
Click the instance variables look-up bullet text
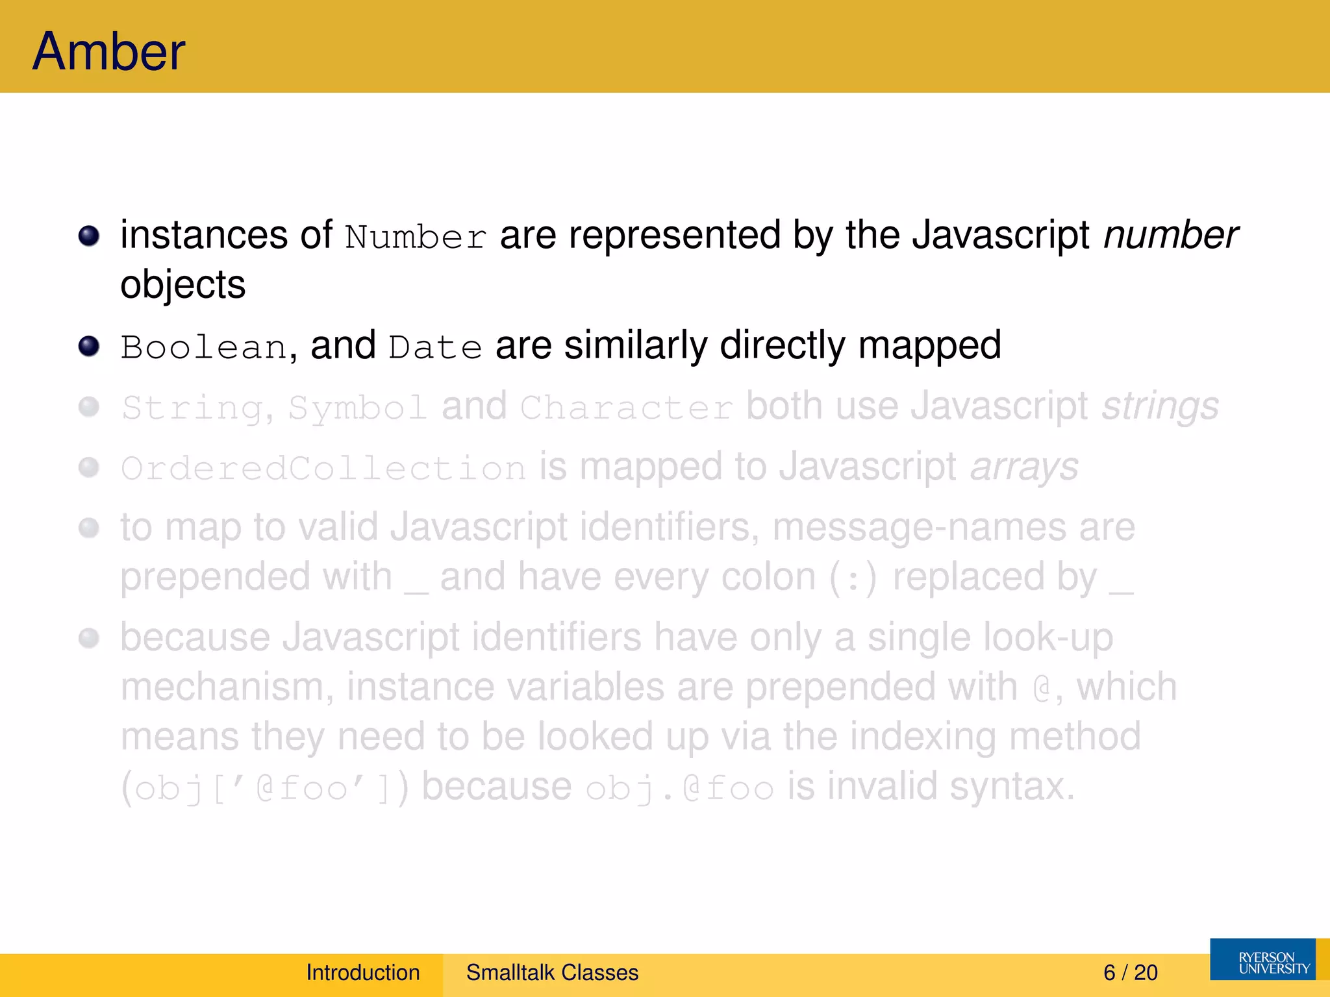[x=648, y=712]
